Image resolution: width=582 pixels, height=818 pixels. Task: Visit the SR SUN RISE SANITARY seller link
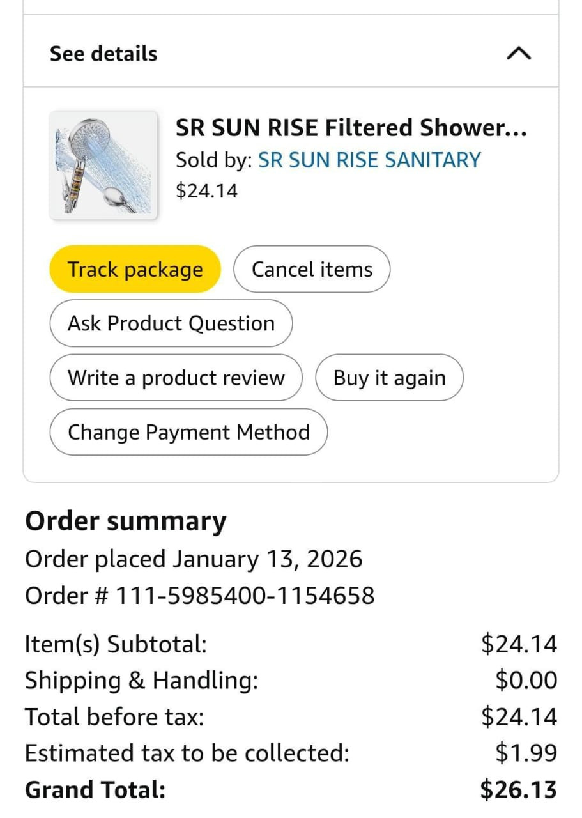coord(369,160)
